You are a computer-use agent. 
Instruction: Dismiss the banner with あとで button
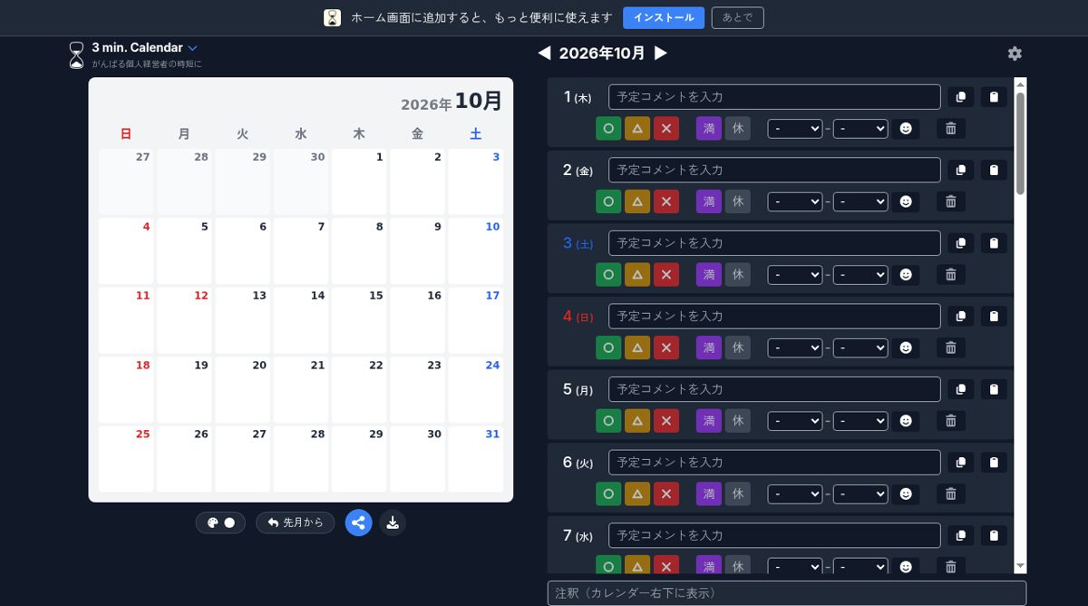click(737, 18)
